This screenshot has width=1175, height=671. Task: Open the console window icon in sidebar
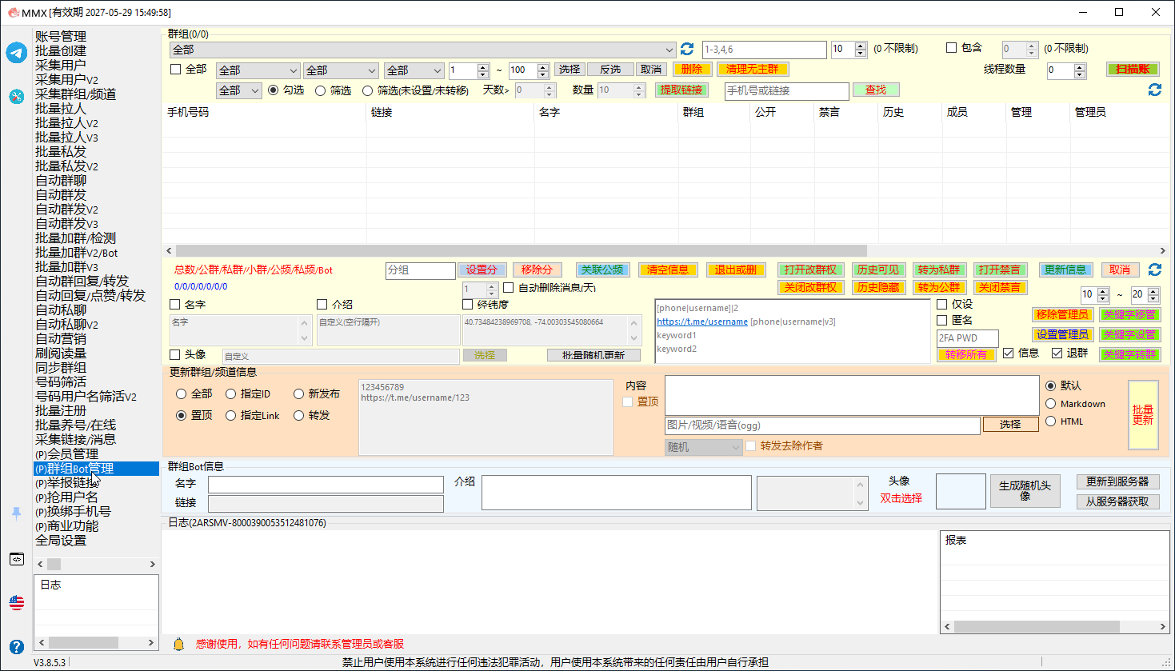point(17,559)
